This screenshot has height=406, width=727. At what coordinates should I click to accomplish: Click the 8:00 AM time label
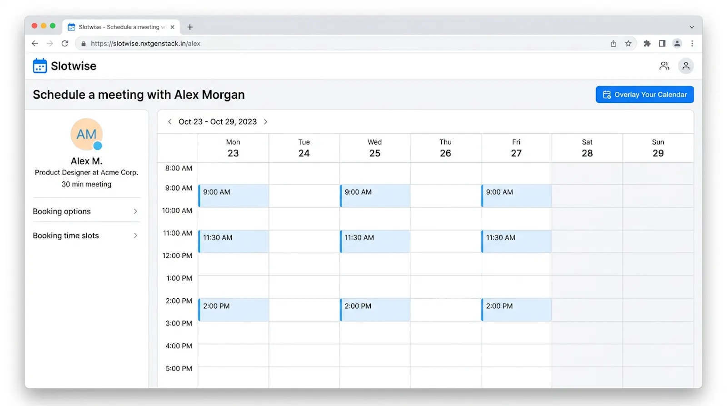point(179,168)
